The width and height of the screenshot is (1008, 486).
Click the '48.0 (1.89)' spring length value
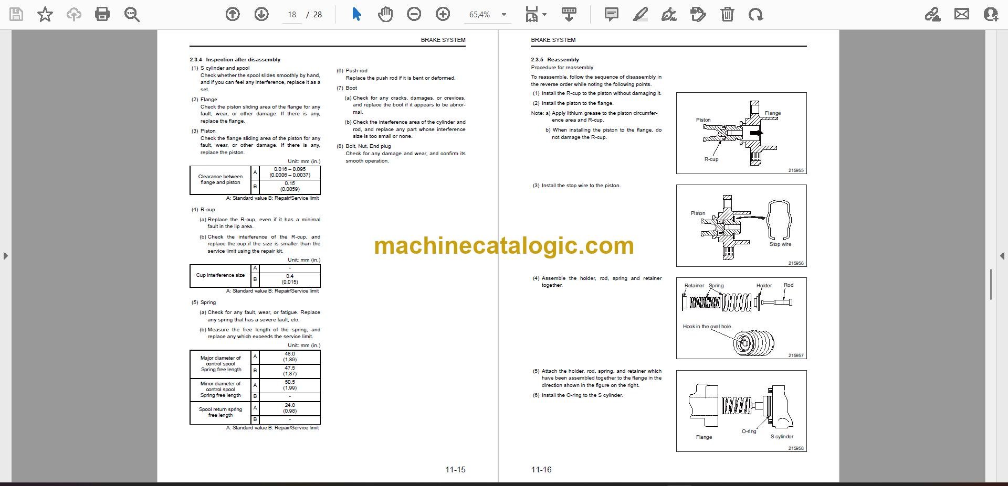(290, 357)
